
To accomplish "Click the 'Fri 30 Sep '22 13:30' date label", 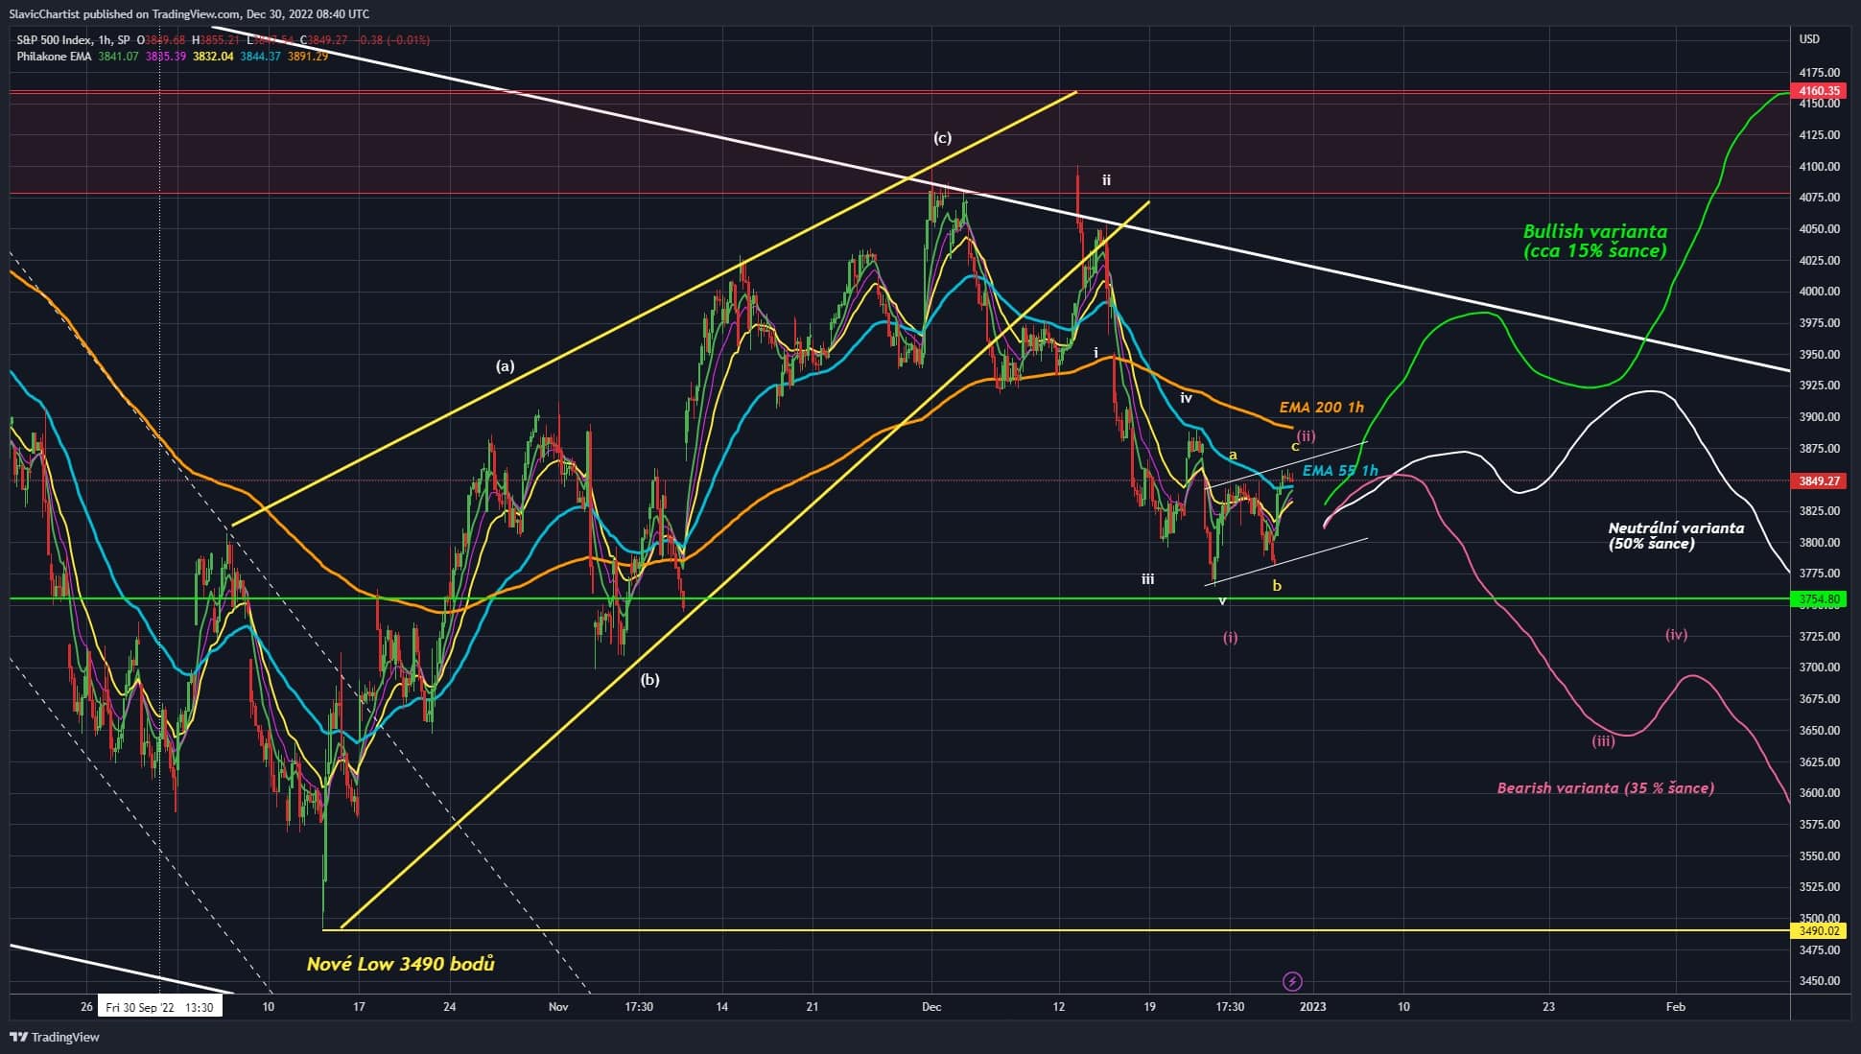I will [x=159, y=1007].
